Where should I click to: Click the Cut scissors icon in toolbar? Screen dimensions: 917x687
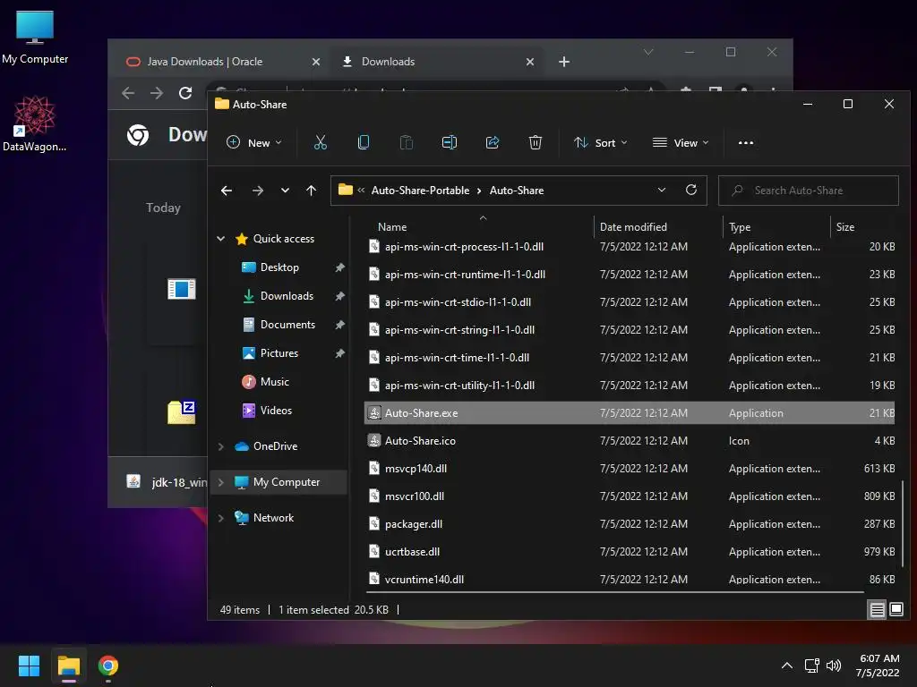(x=321, y=142)
